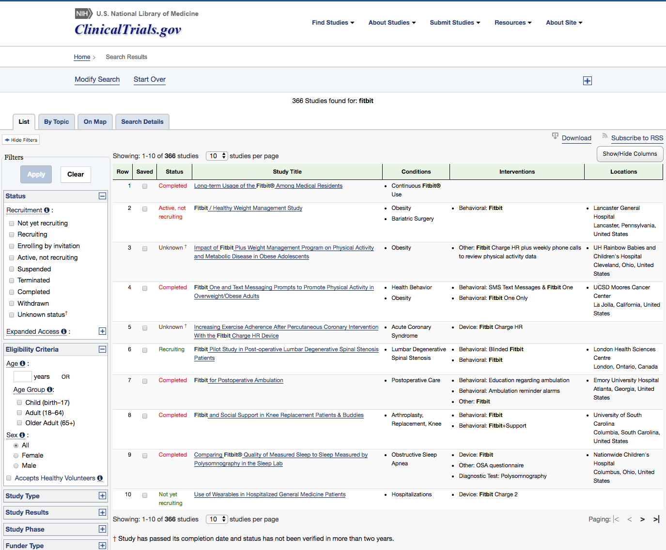
Task: Click the Show/Hide Columns button
Action: point(630,154)
